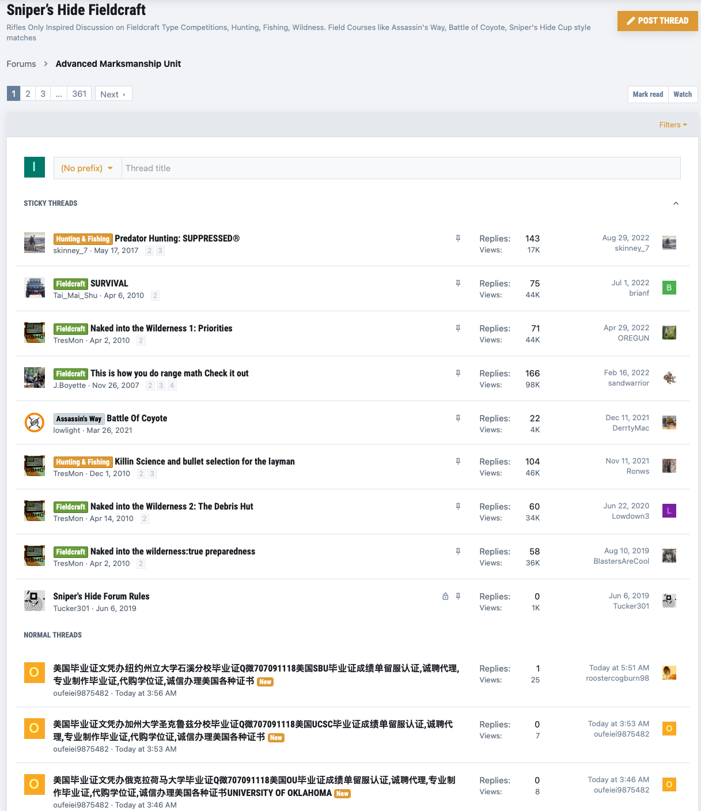The width and height of the screenshot is (701, 811).
Task: Open lowlight's avatar on Battle Of Coyote
Action: (x=35, y=423)
